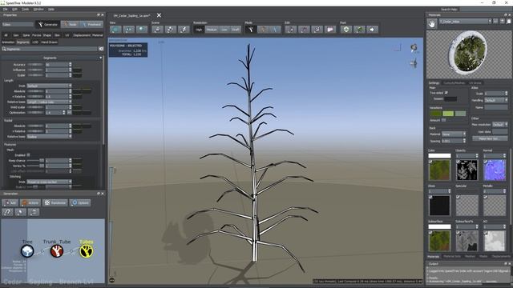This screenshot has width=513, height=288.
Task: Click the light green variation color swatch
Action: tap(448, 114)
